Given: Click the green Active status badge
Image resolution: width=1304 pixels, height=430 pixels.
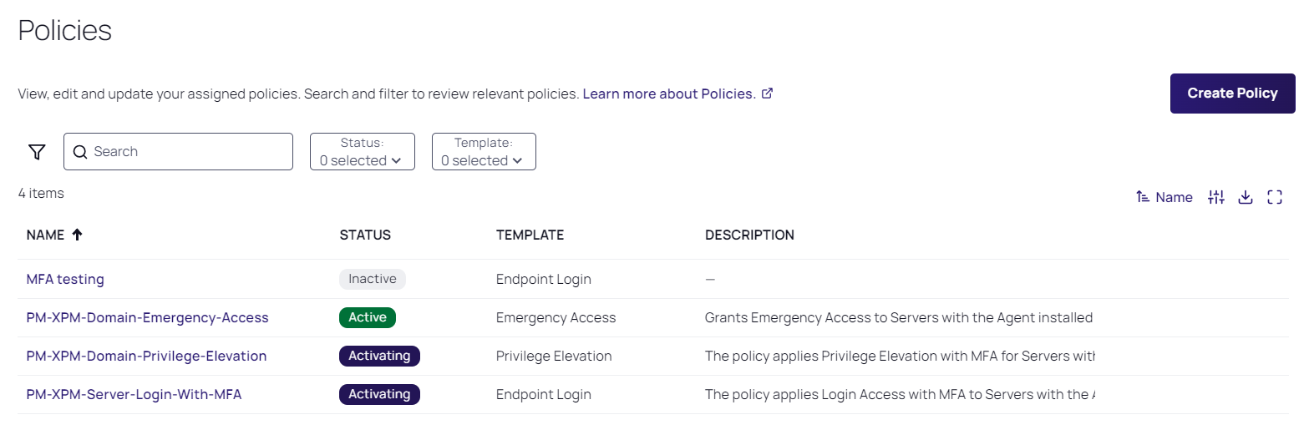Looking at the screenshot, I should 367,317.
